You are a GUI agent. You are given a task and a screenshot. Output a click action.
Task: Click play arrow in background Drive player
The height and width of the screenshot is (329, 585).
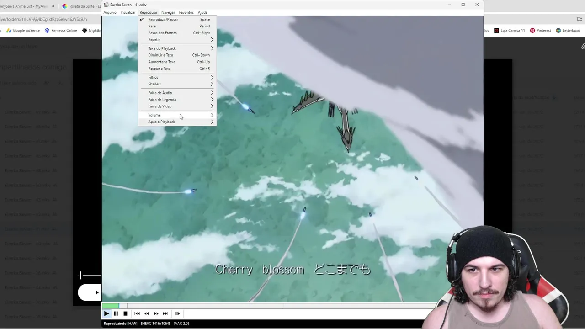point(96,292)
